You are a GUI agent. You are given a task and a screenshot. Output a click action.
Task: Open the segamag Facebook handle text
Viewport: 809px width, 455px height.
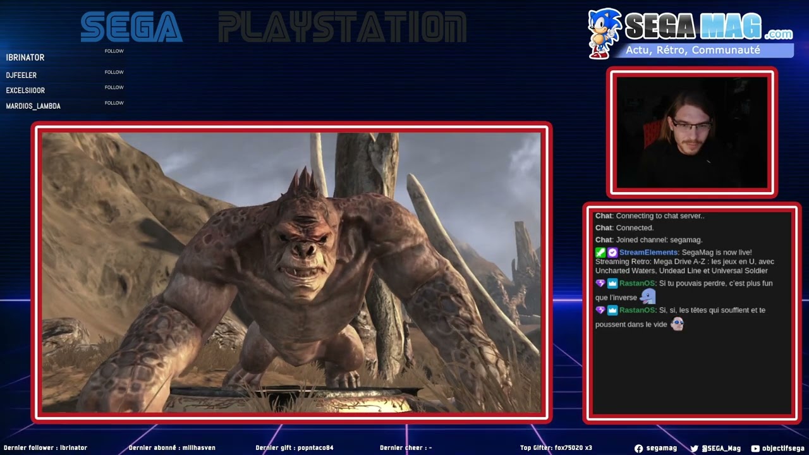661,448
